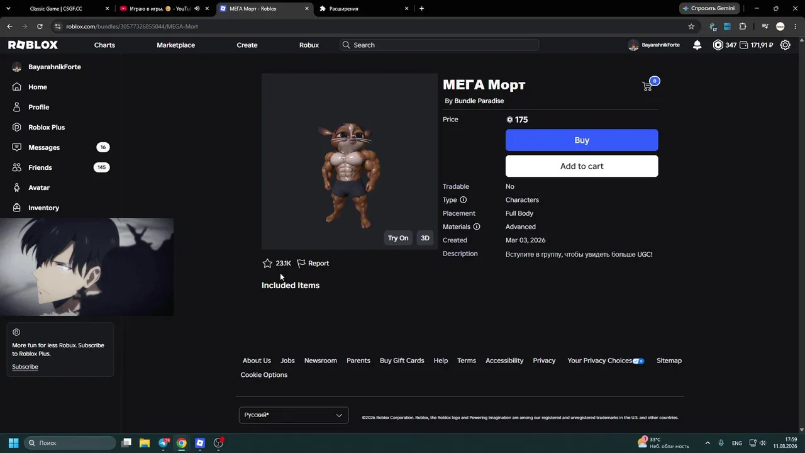This screenshot has height=453, width=805.
Task: Open the shopping cart icon
Action: point(647,86)
